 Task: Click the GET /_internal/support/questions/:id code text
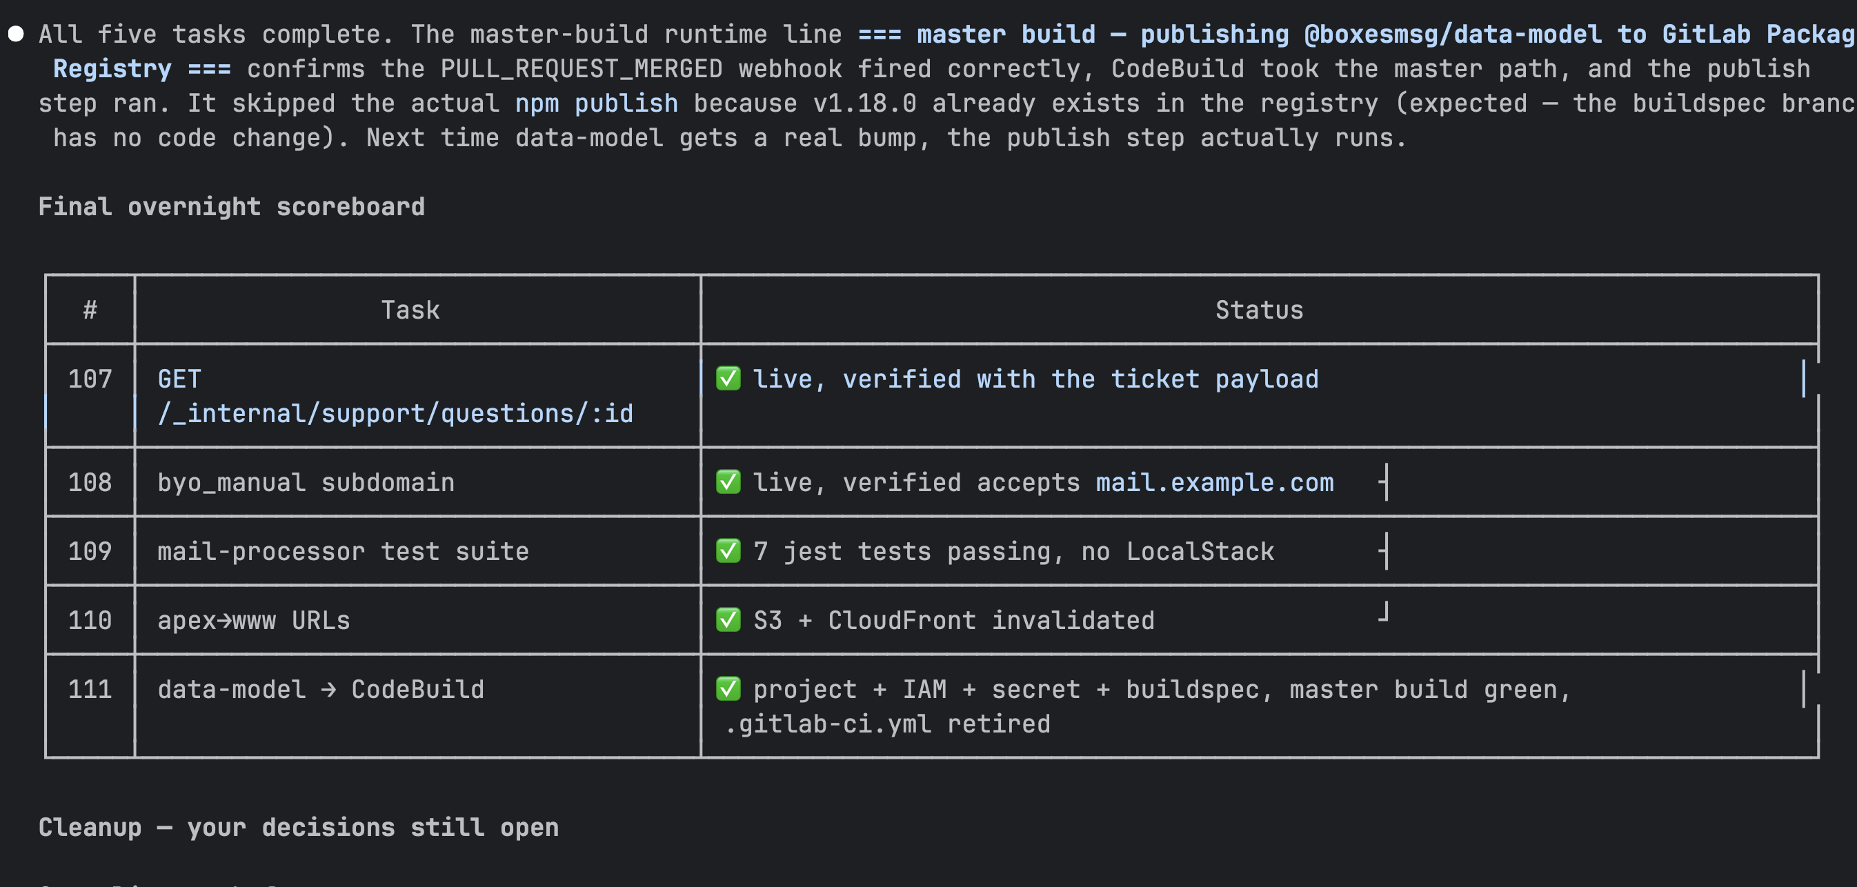tap(395, 396)
